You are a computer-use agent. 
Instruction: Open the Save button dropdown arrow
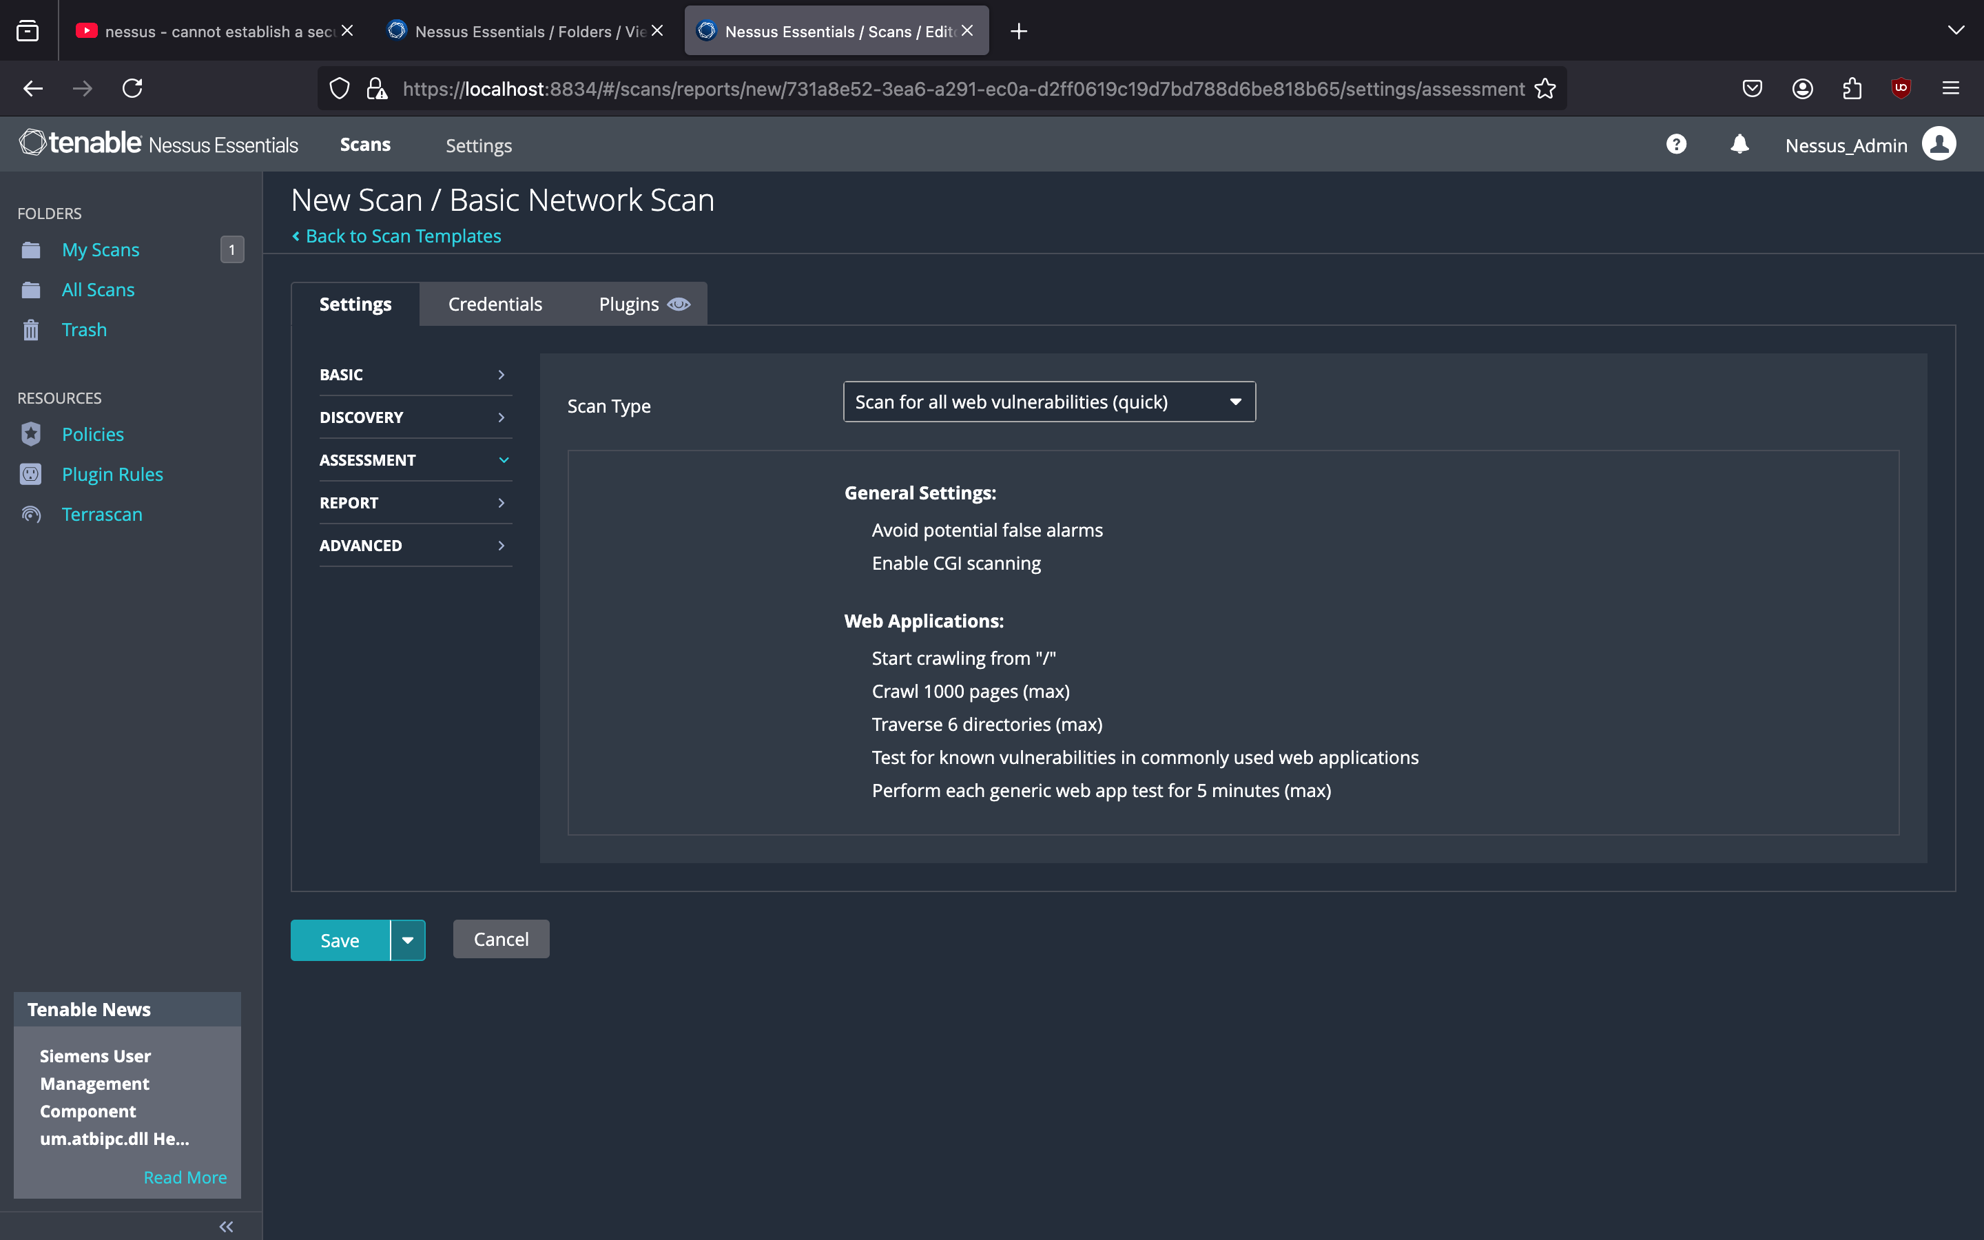point(407,940)
